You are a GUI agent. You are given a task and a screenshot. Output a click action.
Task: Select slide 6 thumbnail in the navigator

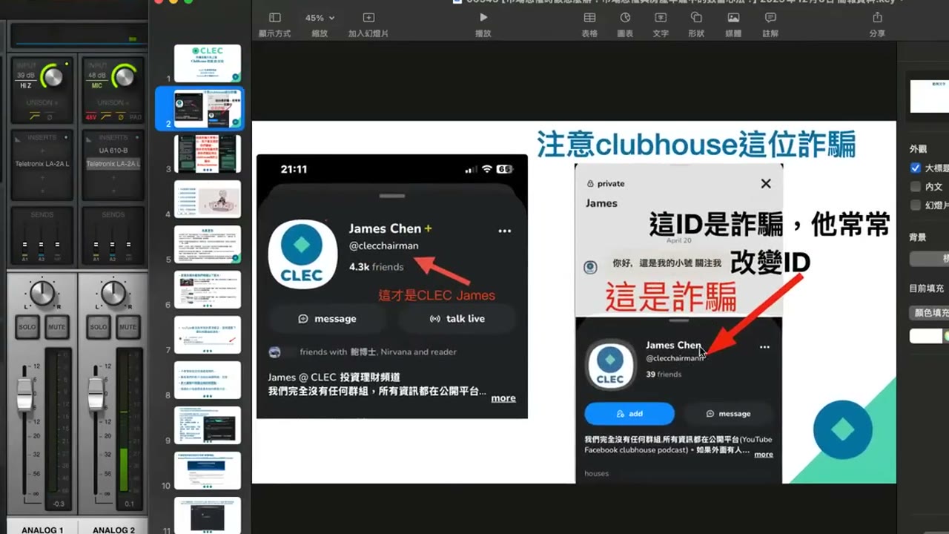pyautogui.click(x=208, y=289)
